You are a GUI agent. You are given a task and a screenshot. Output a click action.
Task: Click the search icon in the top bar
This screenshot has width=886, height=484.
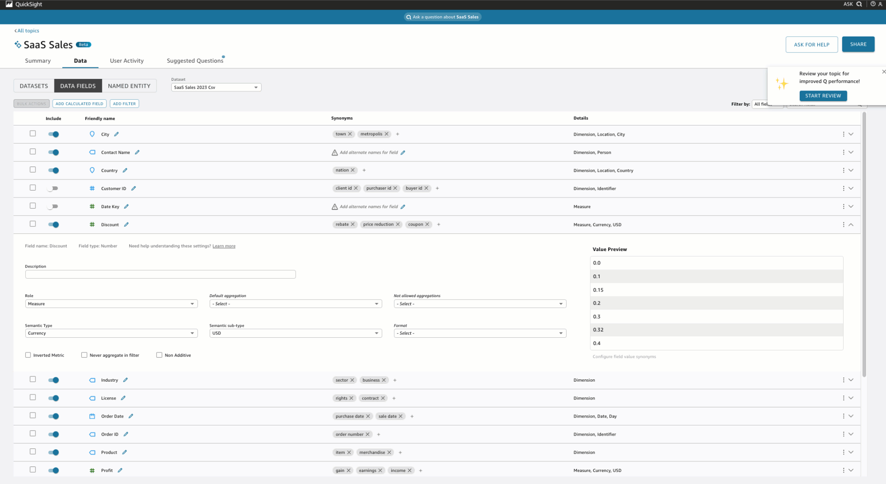[858, 4]
